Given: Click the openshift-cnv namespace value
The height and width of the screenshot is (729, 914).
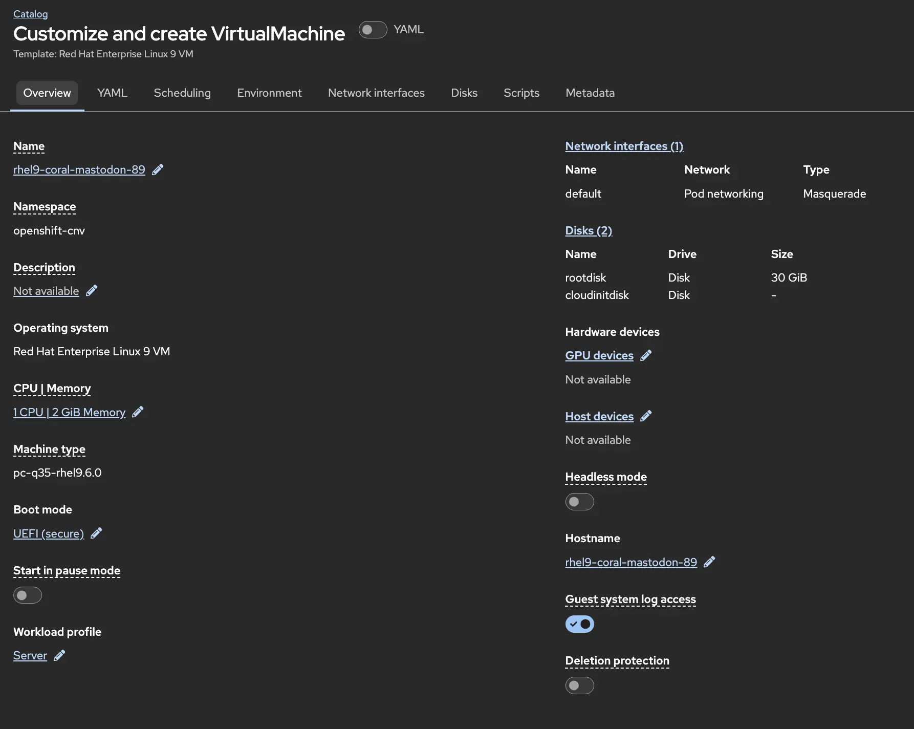Looking at the screenshot, I should 49,230.
